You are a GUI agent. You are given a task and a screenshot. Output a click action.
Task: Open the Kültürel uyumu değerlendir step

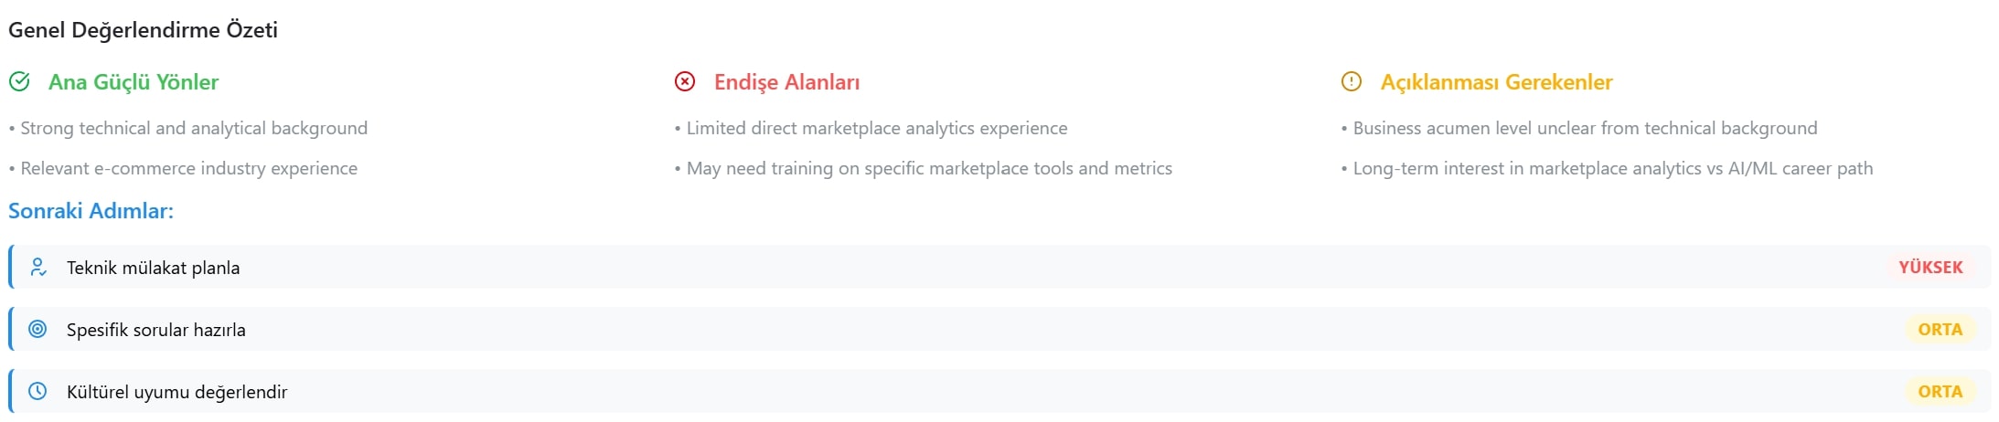click(x=177, y=392)
